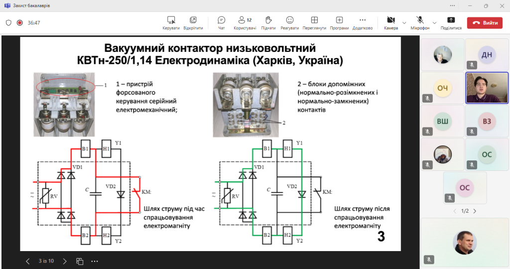Click meeting timer 36:47
This screenshot has height=269, width=510.
click(x=34, y=23)
